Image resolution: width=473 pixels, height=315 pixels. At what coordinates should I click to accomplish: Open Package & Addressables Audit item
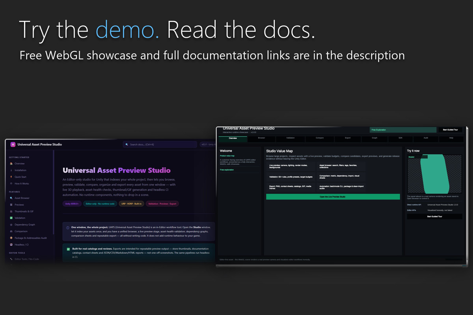point(28,238)
